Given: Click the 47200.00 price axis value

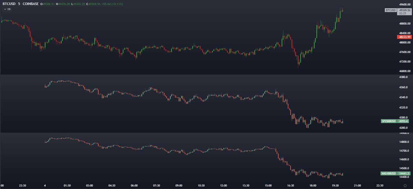Looking at the screenshot, I should pyautogui.click(x=404, y=62).
